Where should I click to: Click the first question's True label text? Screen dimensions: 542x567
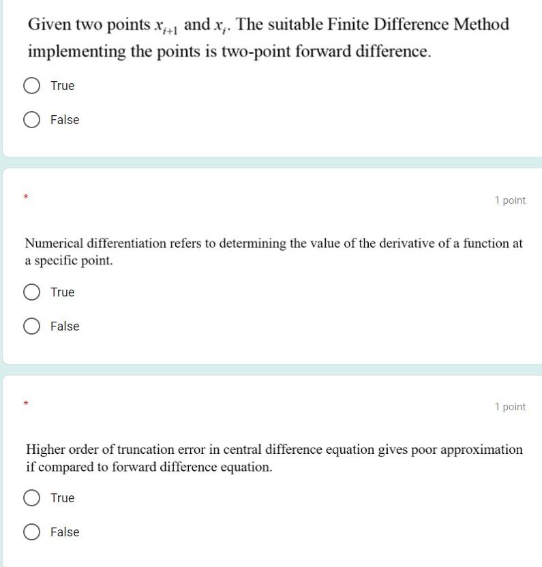click(x=63, y=86)
